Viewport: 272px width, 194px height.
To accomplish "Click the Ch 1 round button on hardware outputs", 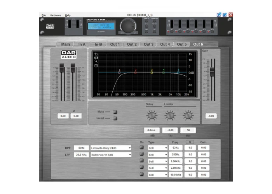I will [172, 32].
